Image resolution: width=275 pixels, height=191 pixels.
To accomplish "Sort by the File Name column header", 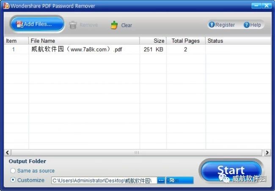I will click(x=84, y=41).
